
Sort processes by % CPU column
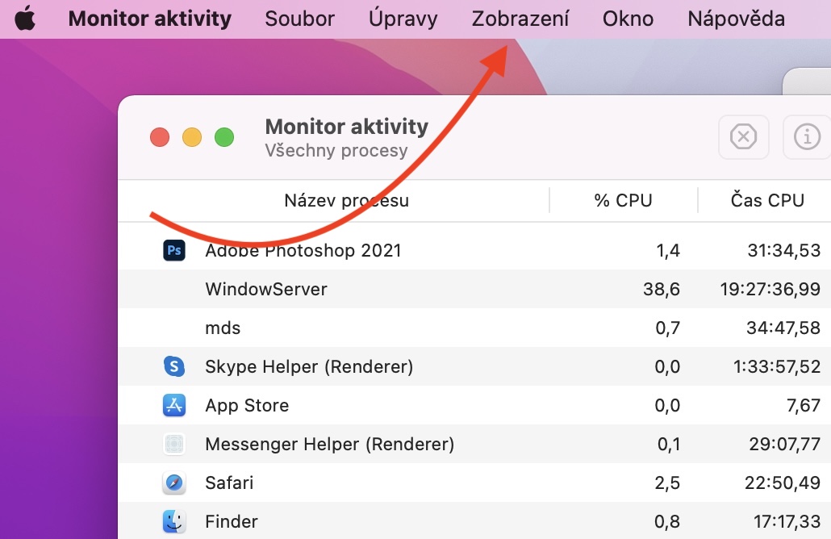(x=623, y=201)
